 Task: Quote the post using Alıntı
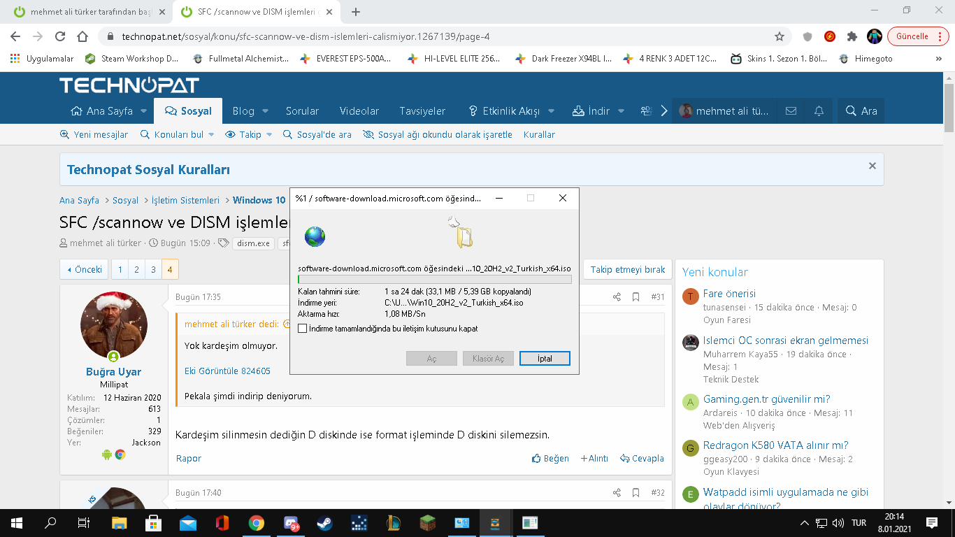[x=594, y=459]
